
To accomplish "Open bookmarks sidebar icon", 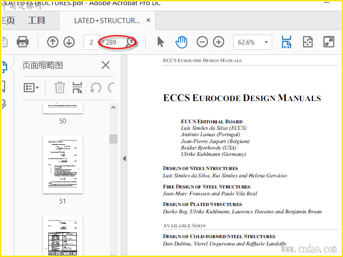I will pos(4,87).
